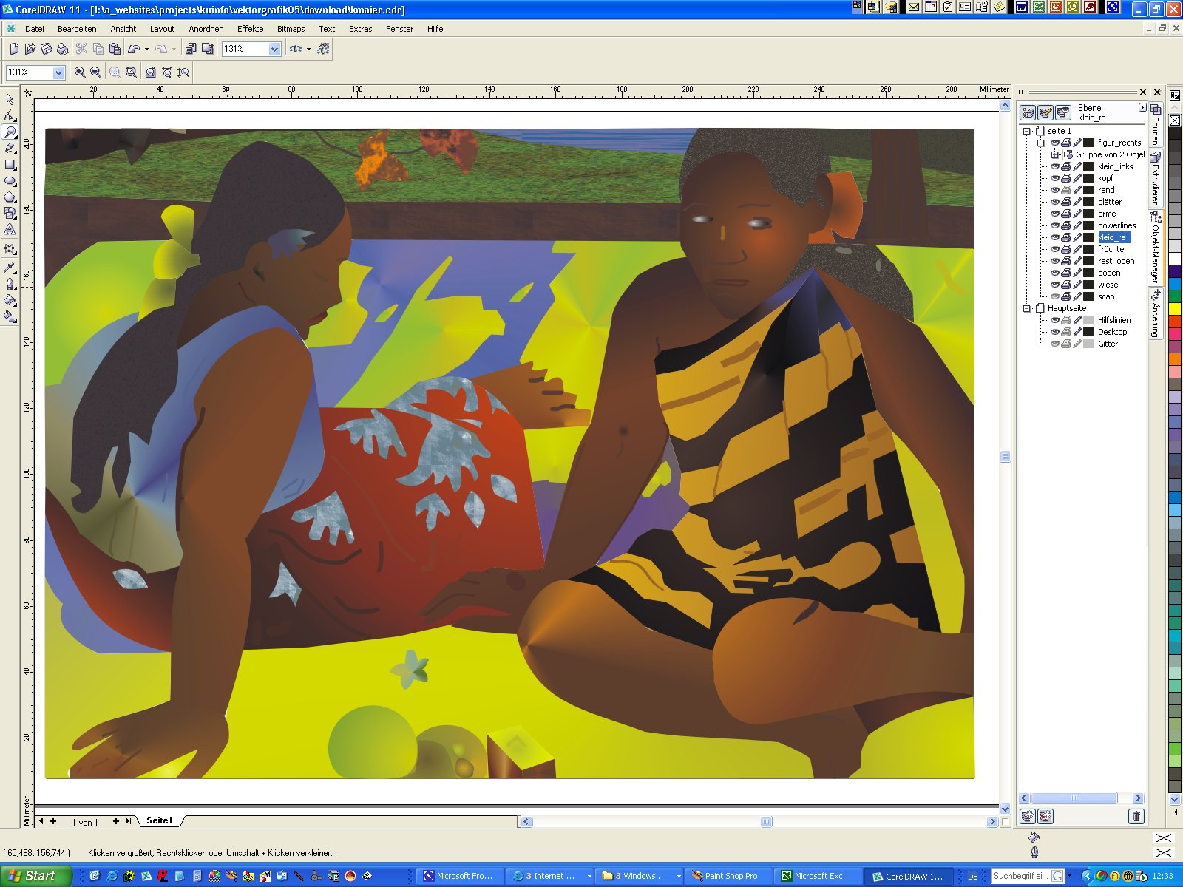Screen dimensions: 1183x887
Task: Click the New document icon
Action: click(13, 49)
